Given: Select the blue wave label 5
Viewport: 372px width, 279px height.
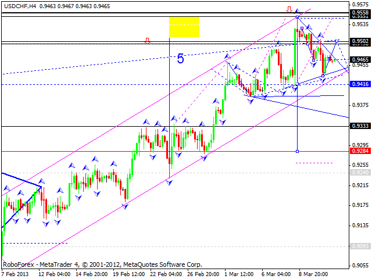Looking at the screenshot, I should click(181, 59).
